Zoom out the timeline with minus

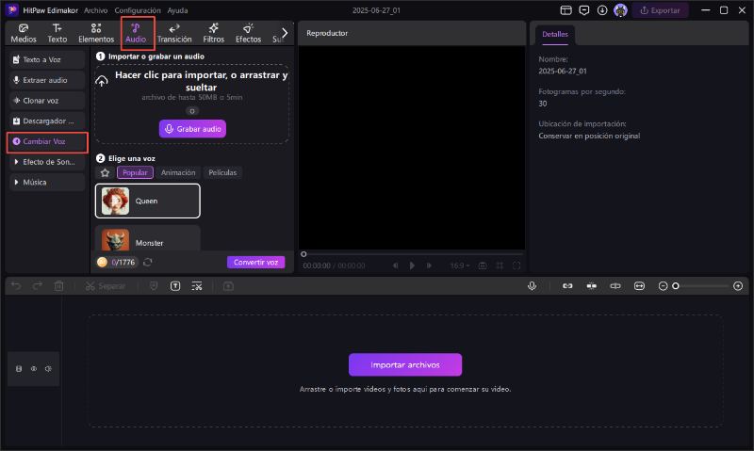[x=663, y=286]
